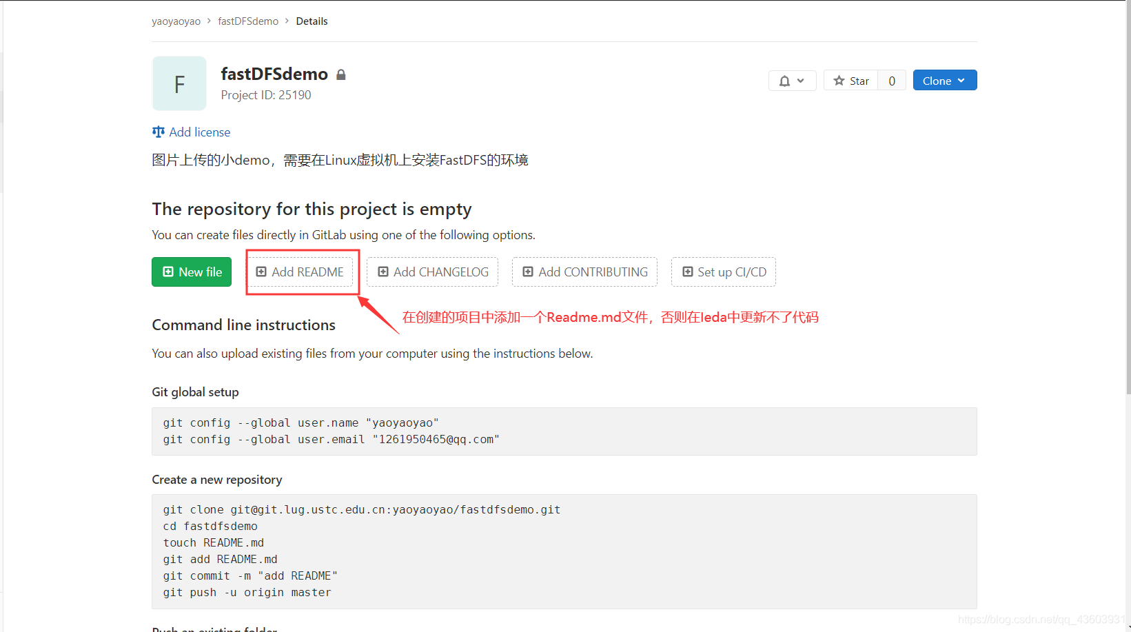Screen dimensions: 1131x632
Task: Click the green New file button
Action: (192, 272)
